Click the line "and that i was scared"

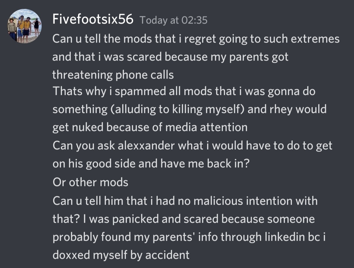tap(170, 57)
